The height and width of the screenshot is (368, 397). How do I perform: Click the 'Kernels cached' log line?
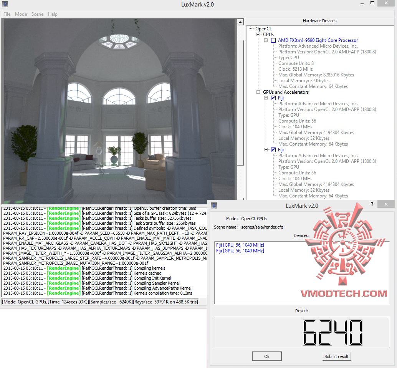point(82,273)
